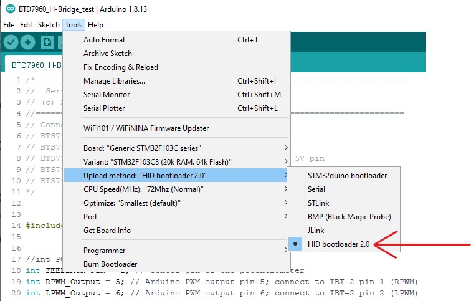Select STM32duino bootloader upload method
Screen dimensions: 471x301
coord(344,176)
